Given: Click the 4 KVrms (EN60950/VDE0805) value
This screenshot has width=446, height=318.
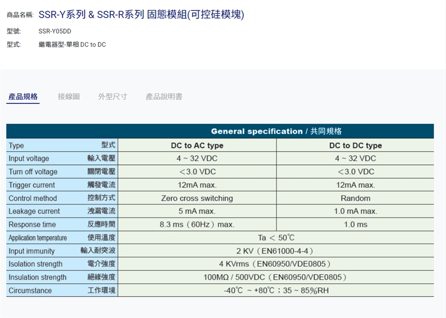Looking at the screenshot, I should click(275, 264).
